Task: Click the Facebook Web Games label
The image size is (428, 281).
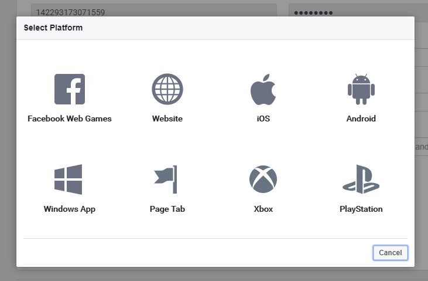Action: pos(70,119)
